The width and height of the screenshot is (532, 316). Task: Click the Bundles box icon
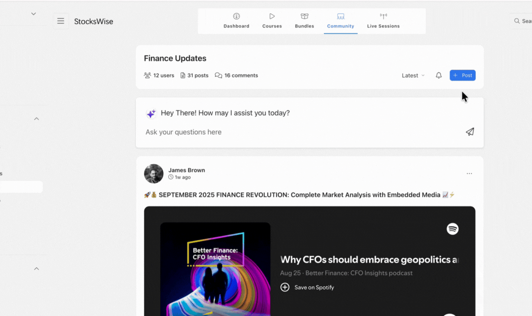coord(305,16)
